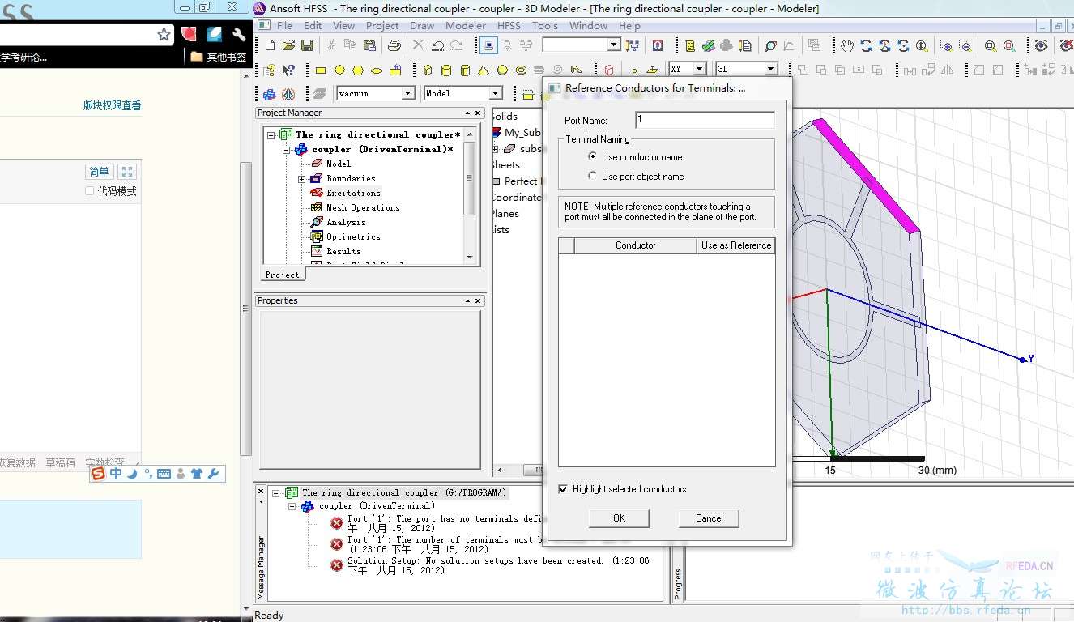Select the Draw box tool
Viewport: 1074px width, 622px height.
(x=428, y=70)
